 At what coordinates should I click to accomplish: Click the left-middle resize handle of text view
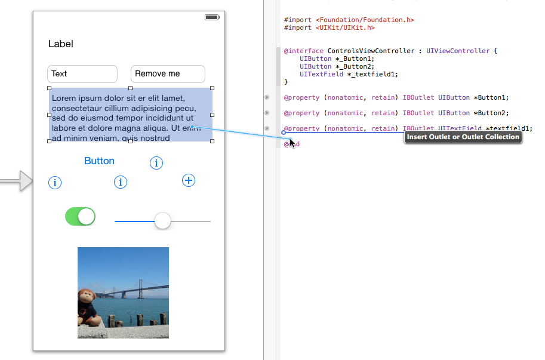click(49, 115)
